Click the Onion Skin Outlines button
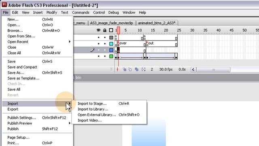259x146 pixels. click(x=130, y=69)
